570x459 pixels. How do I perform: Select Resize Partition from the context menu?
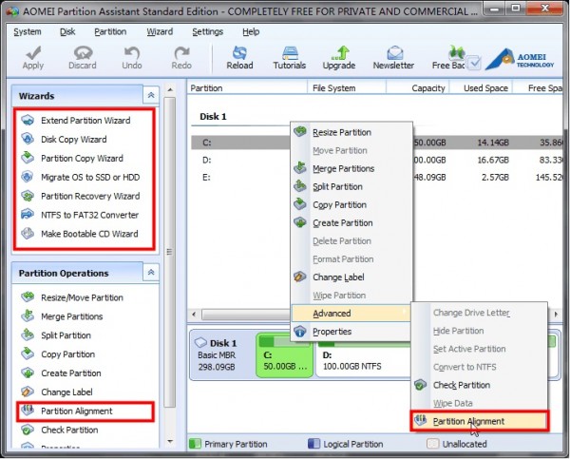point(342,132)
